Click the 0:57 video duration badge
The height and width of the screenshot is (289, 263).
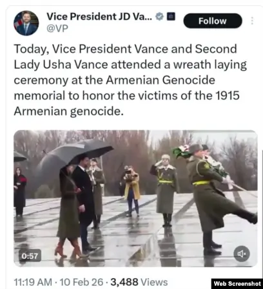[30, 256]
